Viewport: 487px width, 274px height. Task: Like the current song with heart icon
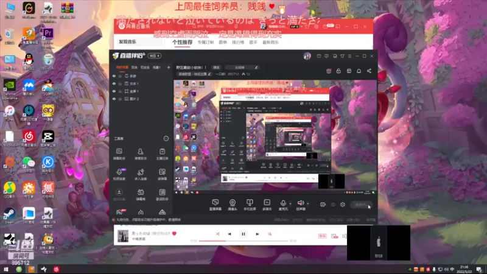point(174,233)
